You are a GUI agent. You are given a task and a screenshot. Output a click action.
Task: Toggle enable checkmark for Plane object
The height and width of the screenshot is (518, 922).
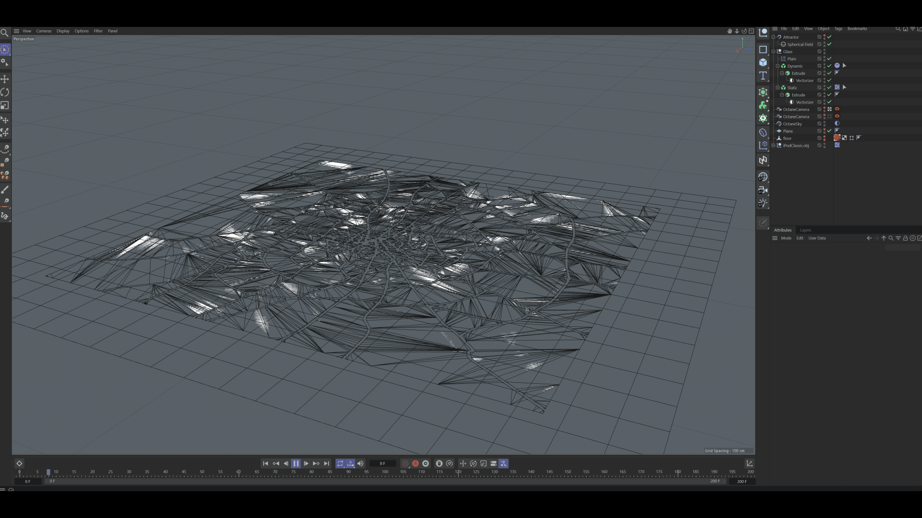pos(829,131)
